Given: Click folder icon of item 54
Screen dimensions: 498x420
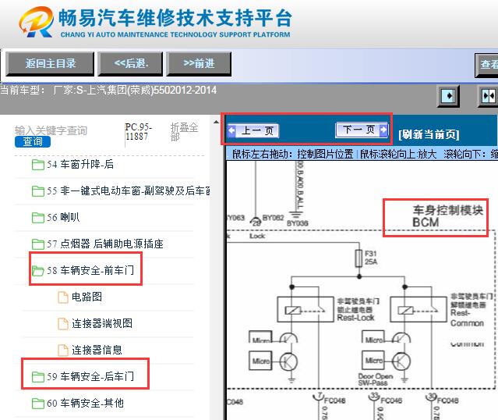Looking at the screenshot, I should click(38, 165).
